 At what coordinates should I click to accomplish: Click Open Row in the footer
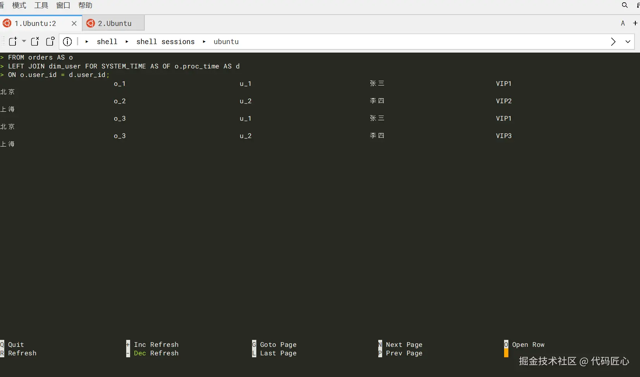528,345
